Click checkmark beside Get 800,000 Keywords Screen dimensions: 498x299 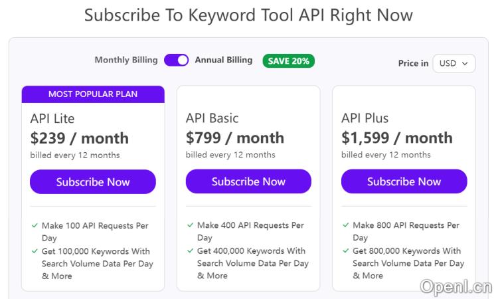(345, 251)
